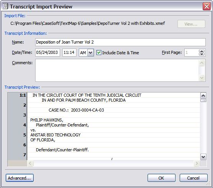Click preview horizontal scroll right arrow

(197, 163)
